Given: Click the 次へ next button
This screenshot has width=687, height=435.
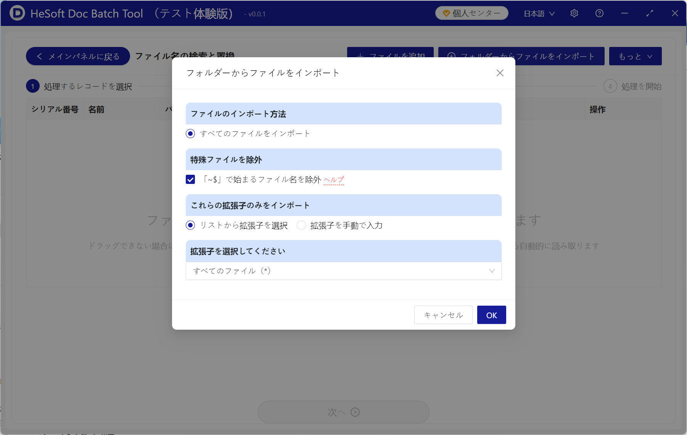Looking at the screenshot, I should coord(343,412).
